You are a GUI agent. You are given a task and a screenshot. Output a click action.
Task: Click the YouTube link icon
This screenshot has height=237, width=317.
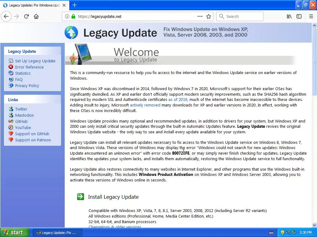pyautogui.click(x=11, y=127)
